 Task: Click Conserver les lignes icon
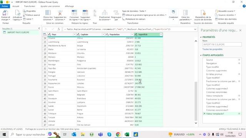pyautogui.click(x=74, y=13)
